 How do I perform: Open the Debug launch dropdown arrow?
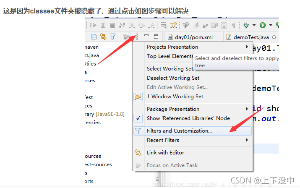(x=254, y=25)
